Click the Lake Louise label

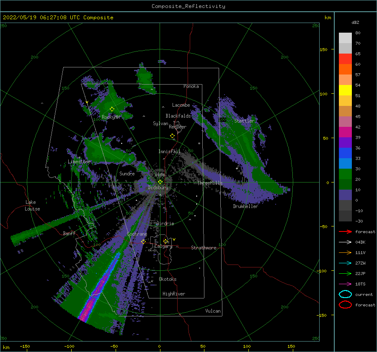pyautogui.click(x=32, y=206)
